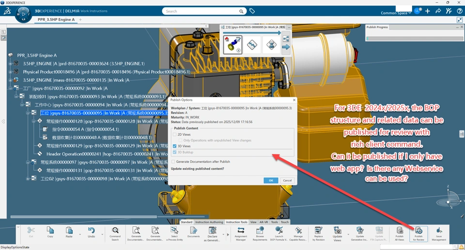Click the top bar Search field

click(x=204, y=11)
